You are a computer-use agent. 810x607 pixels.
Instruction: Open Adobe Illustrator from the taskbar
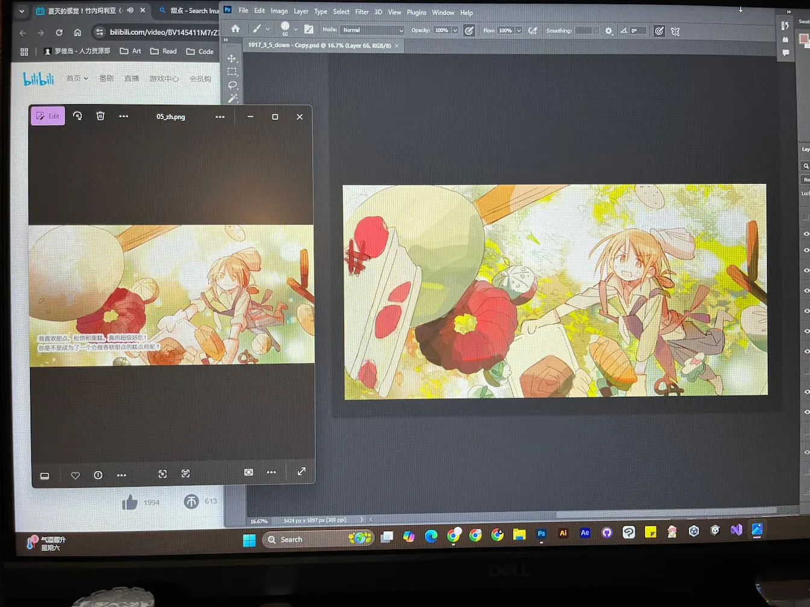(x=563, y=533)
